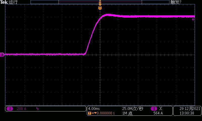Click the record overview bar at top
Image resolution: width=202 pixels, height=121 pixels.
76,2
